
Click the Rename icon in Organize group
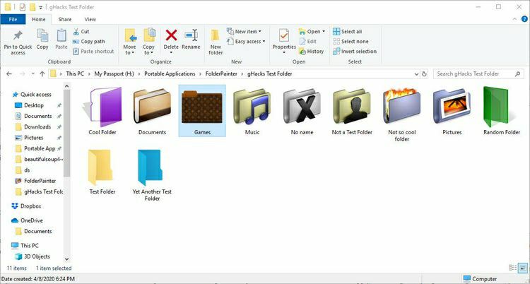[191, 35]
